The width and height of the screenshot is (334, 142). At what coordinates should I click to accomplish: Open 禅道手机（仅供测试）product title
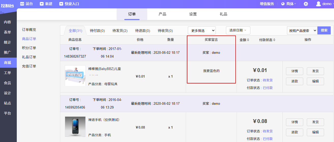pos(104,120)
